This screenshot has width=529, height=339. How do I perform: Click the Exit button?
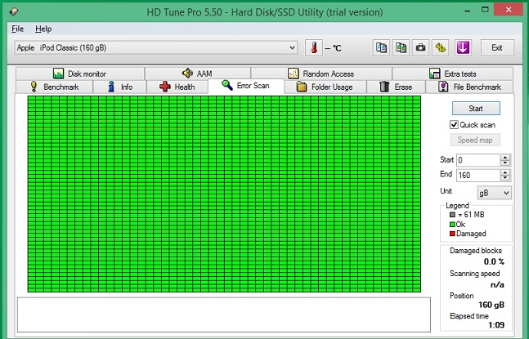pyautogui.click(x=496, y=47)
